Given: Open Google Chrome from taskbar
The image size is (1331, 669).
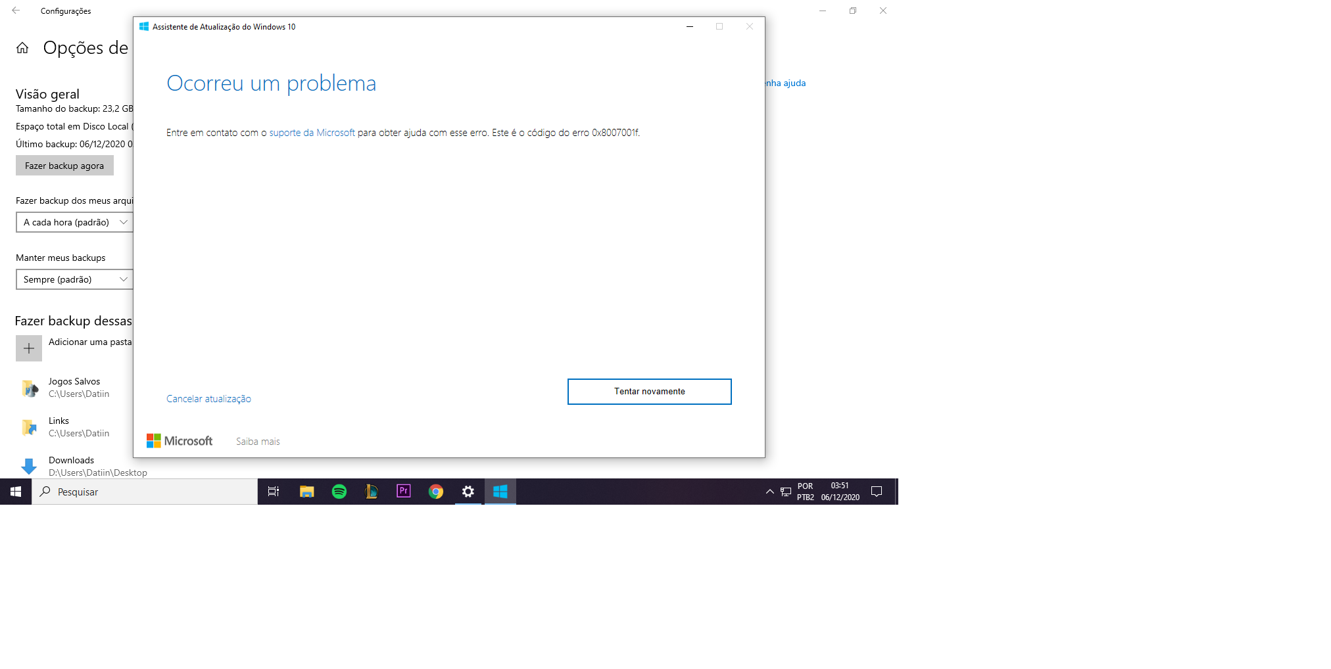Looking at the screenshot, I should coord(435,492).
